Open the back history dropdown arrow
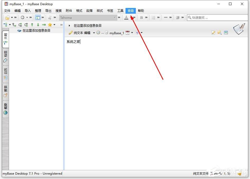The height and width of the screenshot is (179, 250). coord(27,17)
